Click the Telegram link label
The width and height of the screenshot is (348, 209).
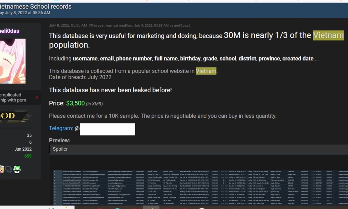tap(61, 128)
